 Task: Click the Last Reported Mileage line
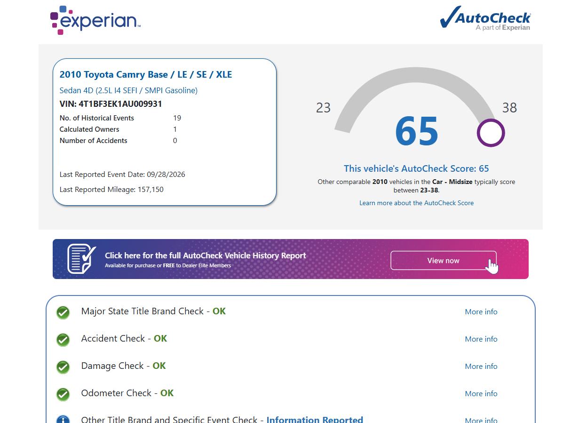pos(111,190)
